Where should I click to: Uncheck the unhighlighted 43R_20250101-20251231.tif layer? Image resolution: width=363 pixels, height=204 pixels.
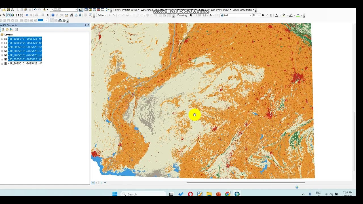coord(5,63)
